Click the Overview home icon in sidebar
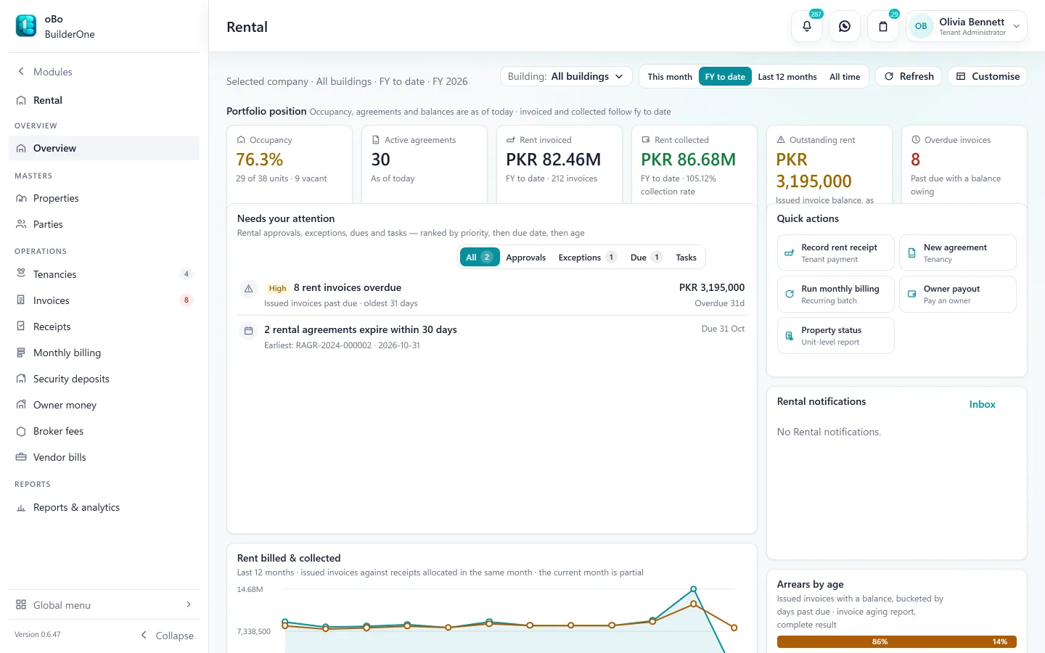This screenshot has width=1045, height=653. tap(21, 148)
